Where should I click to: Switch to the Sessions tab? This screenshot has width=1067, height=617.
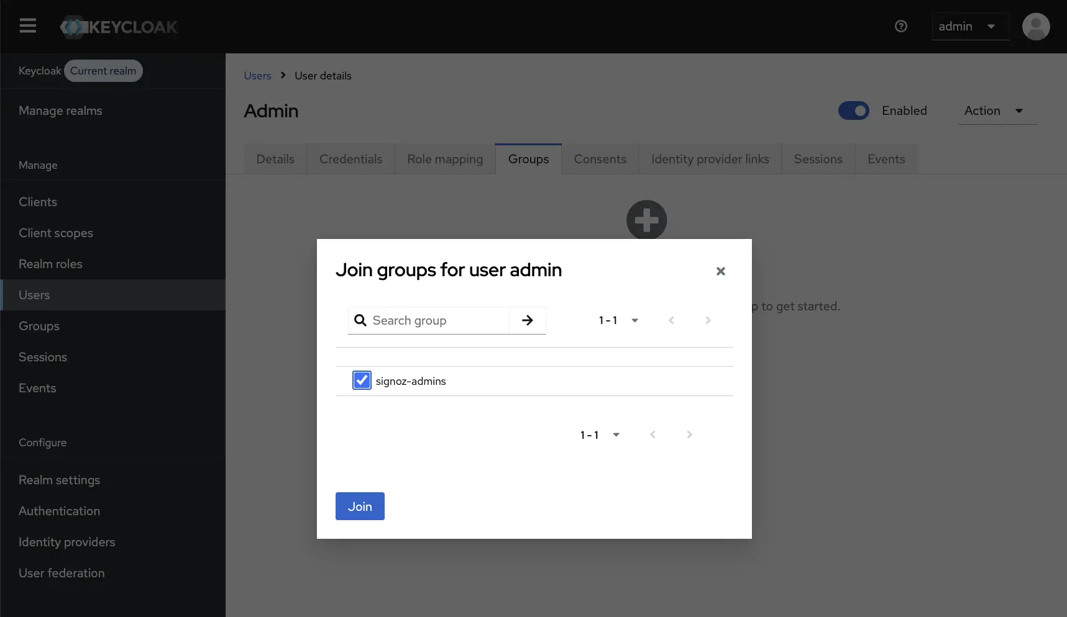click(818, 159)
